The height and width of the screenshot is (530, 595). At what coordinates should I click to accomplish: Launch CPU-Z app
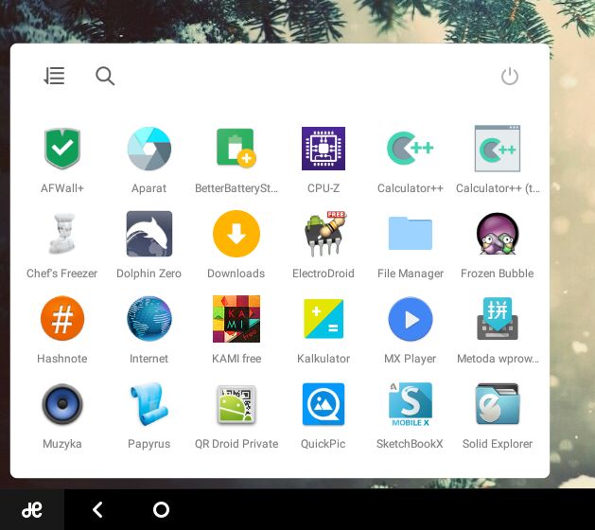click(x=324, y=149)
